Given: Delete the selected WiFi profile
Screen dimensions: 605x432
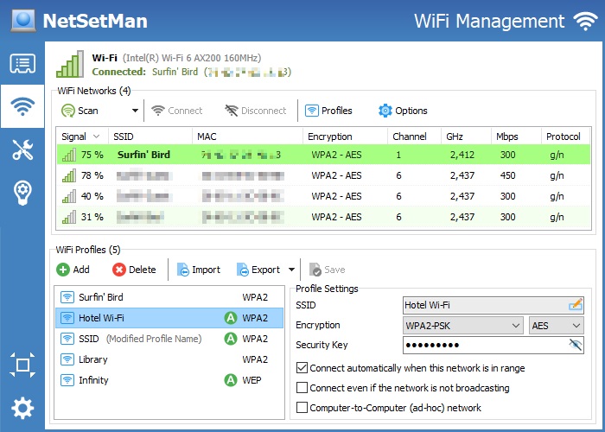Looking at the screenshot, I should (134, 270).
